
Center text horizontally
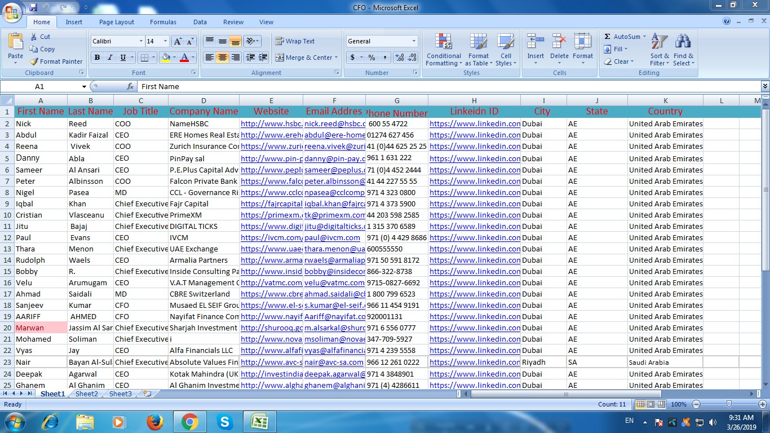coord(222,58)
